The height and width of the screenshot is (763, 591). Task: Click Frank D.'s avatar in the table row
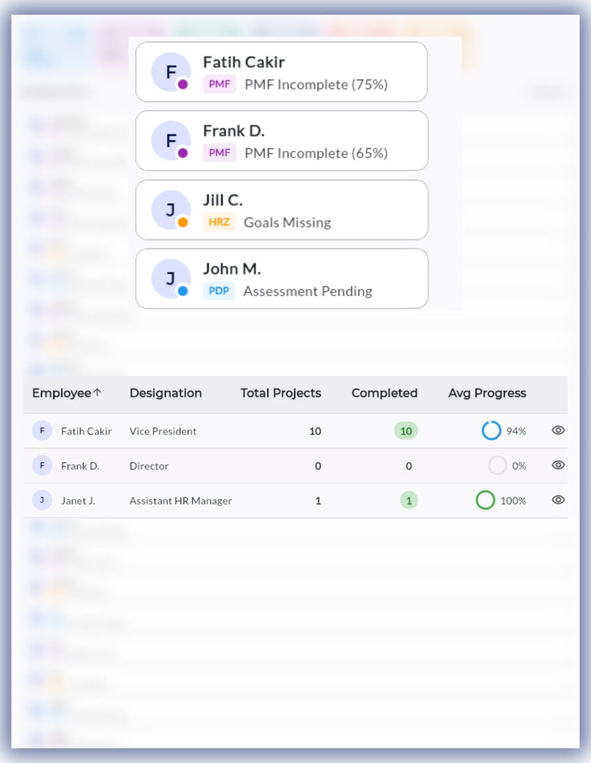[x=42, y=466]
